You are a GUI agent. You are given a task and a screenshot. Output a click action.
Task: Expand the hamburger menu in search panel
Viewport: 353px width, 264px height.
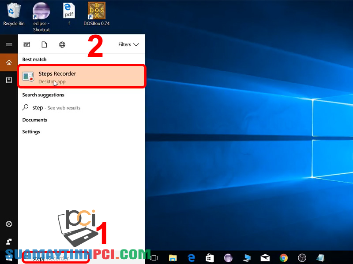pos(9,44)
